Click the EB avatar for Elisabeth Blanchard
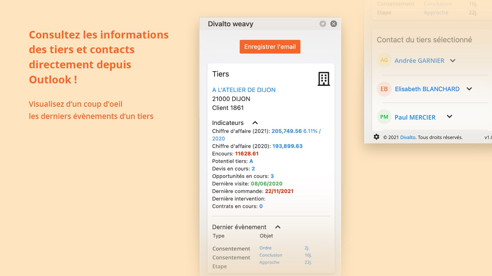Viewport: 492px width, 276px height. coord(384,89)
